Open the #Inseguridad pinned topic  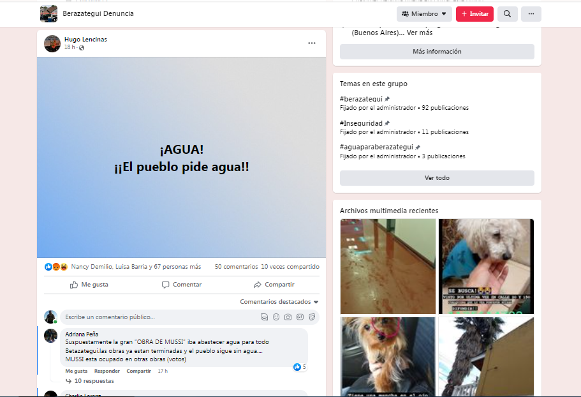[361, 123]
